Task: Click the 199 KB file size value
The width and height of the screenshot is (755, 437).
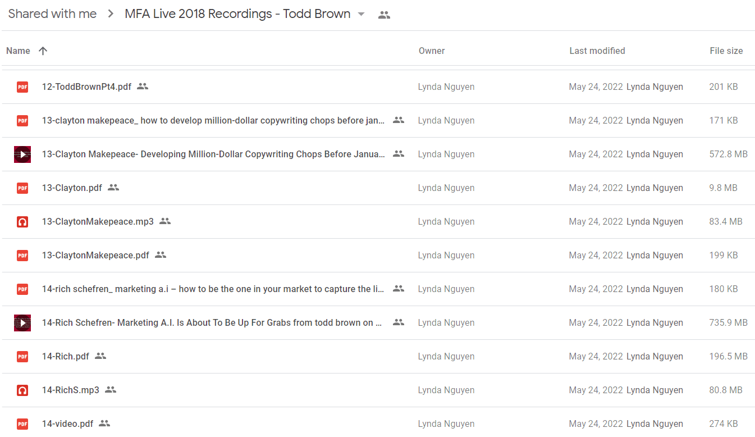Action: (x=724, y=256)
